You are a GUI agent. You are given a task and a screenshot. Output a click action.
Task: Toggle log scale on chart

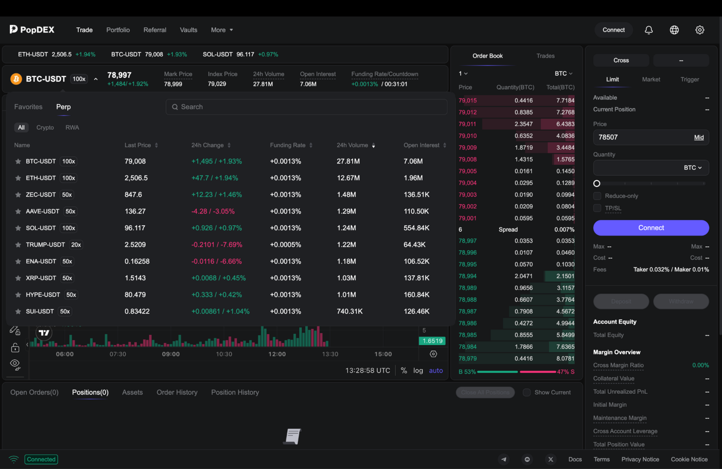click(x=418, y=370)
